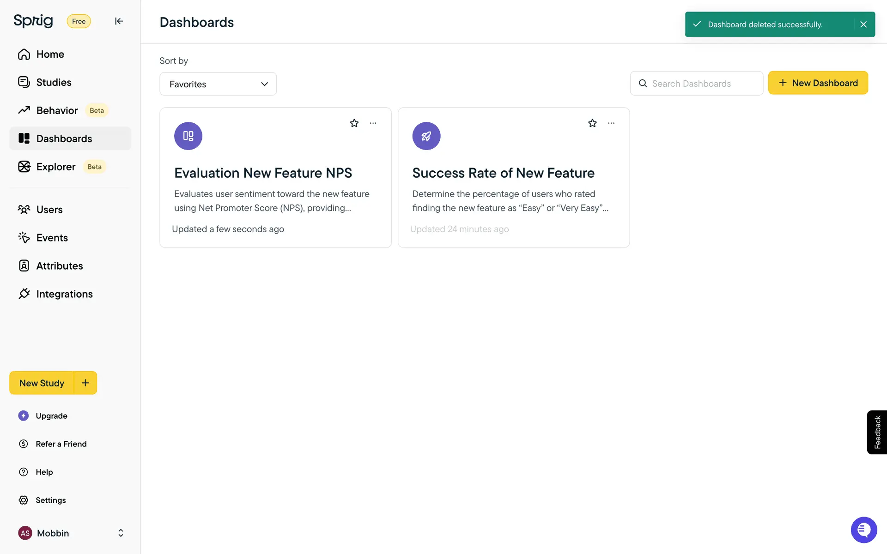Click the Sprig logo
This screenshot has width=887, height=554.
pyautogui.click(x=33, y=21)
